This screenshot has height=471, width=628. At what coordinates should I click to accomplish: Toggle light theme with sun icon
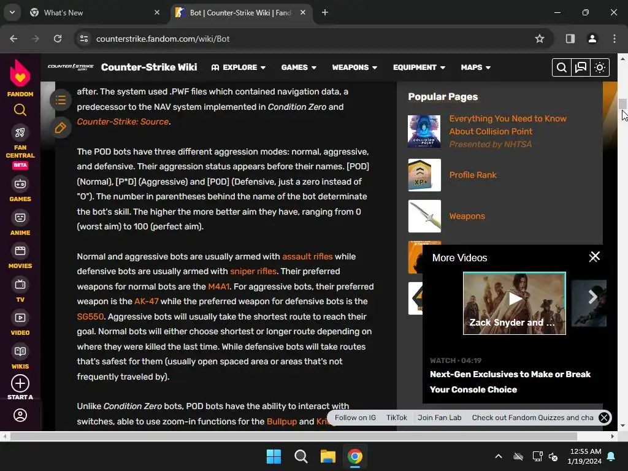pos(600,67)
